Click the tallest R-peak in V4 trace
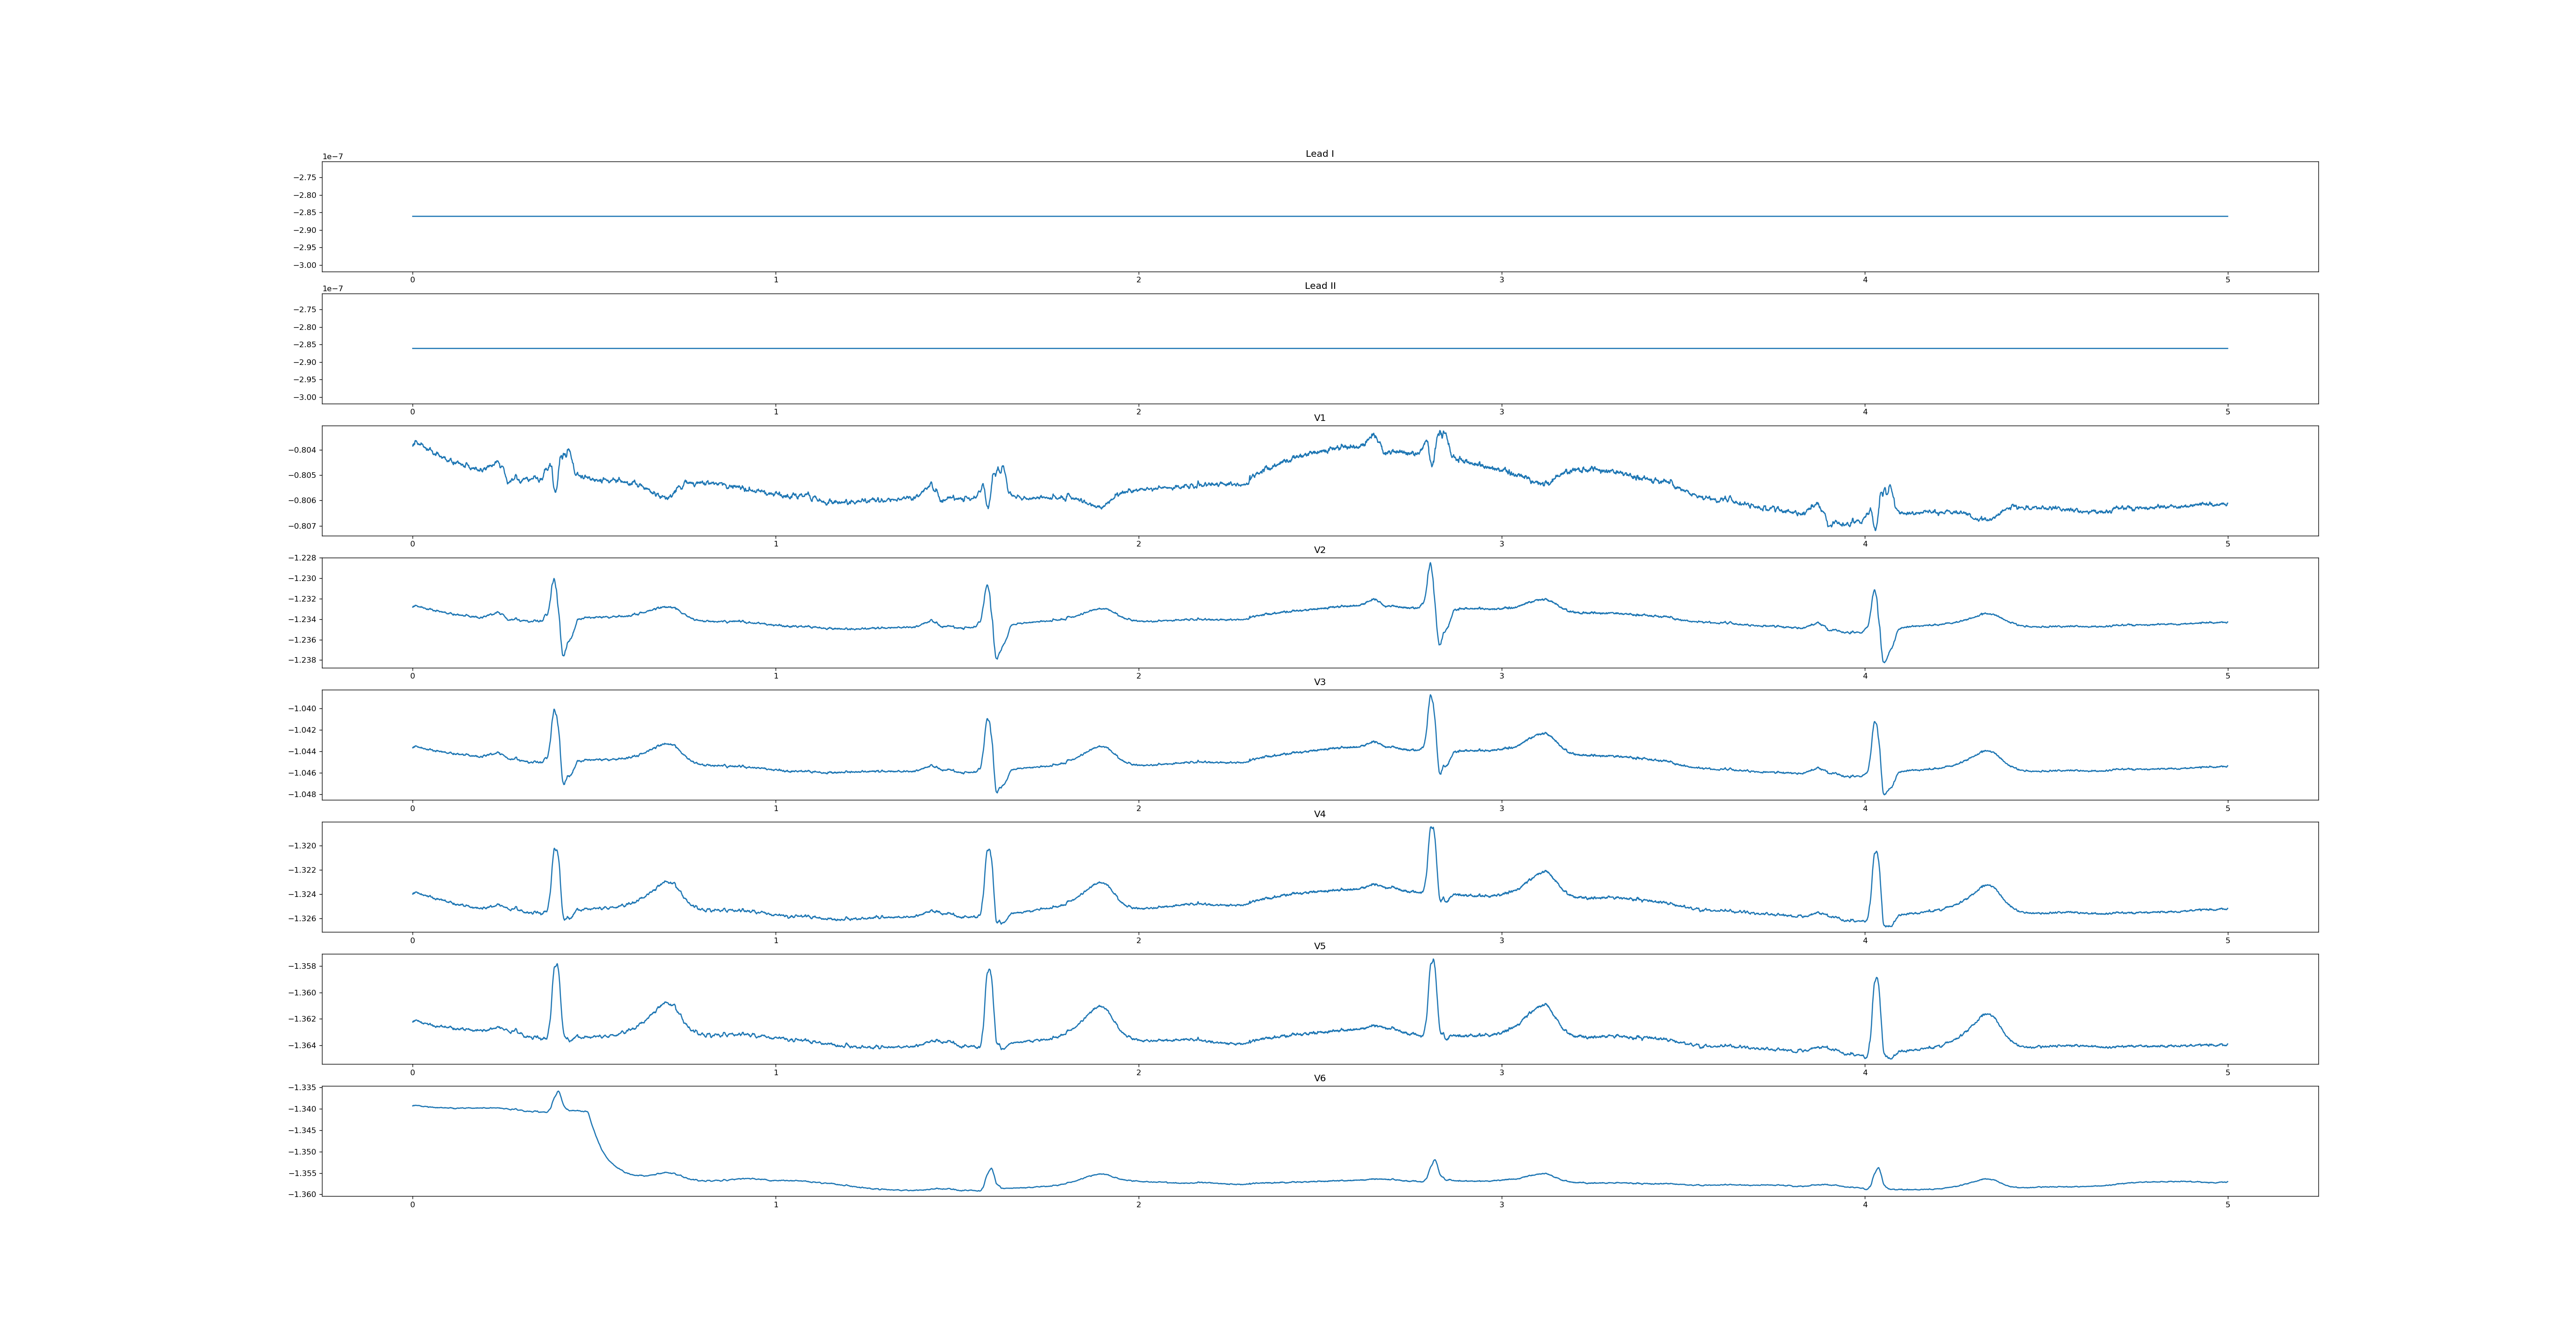 [1432, 828]
